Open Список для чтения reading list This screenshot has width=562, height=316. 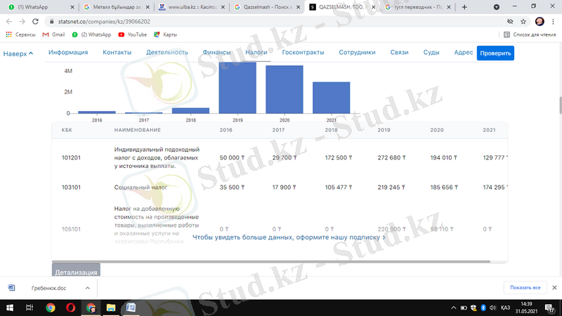tap(530, 34)
